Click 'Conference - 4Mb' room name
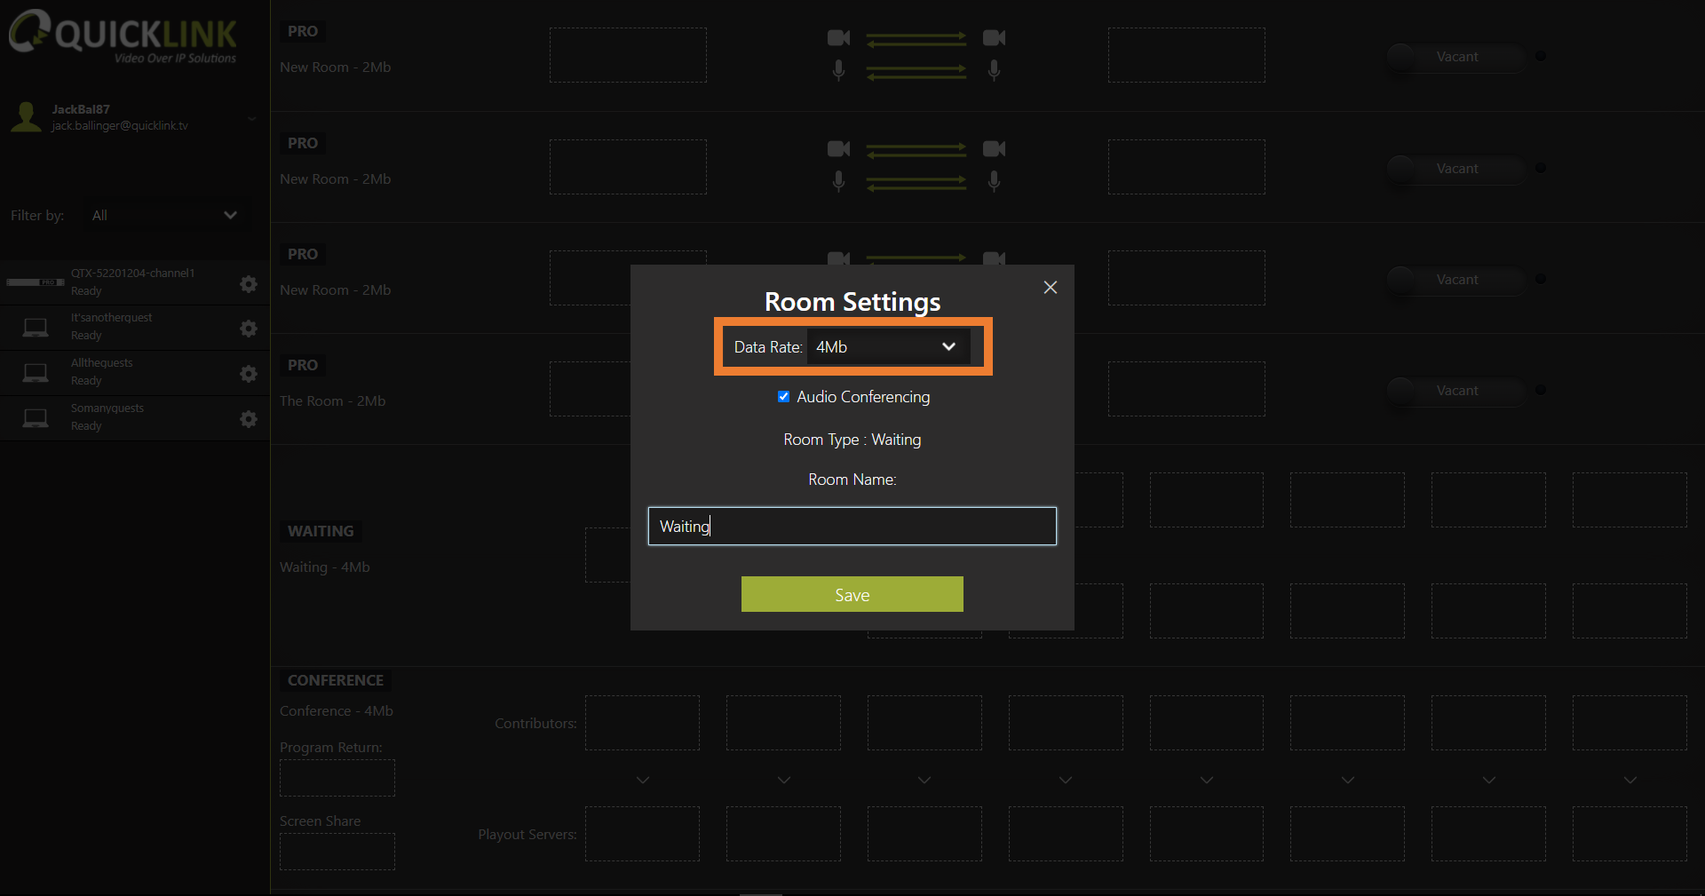1705x896 pixels. point(337,711)
